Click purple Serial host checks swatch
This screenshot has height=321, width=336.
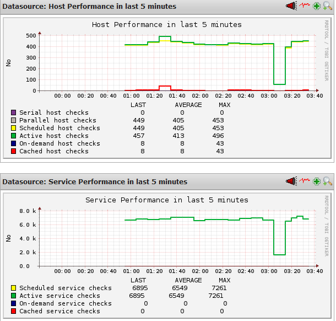pos(14,113)
